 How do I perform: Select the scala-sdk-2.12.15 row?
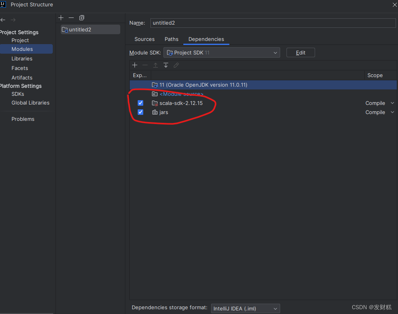pos(263,103)
